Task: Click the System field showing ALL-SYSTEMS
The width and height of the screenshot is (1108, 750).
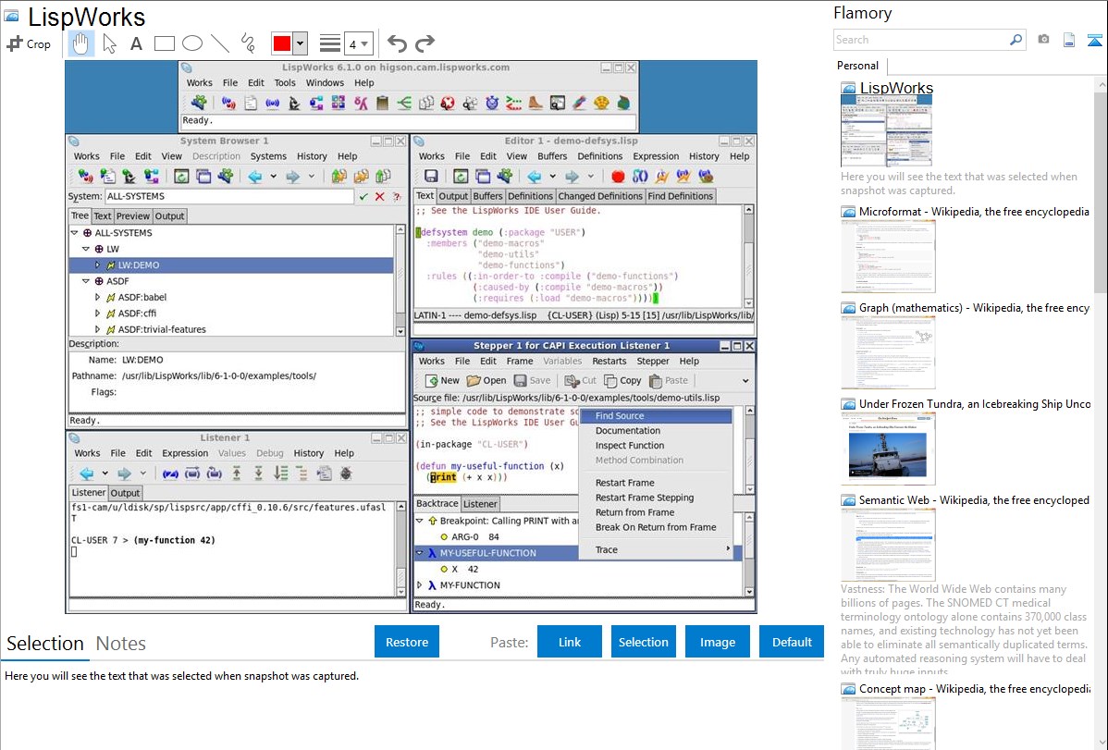Action: [x=229, y=196]
